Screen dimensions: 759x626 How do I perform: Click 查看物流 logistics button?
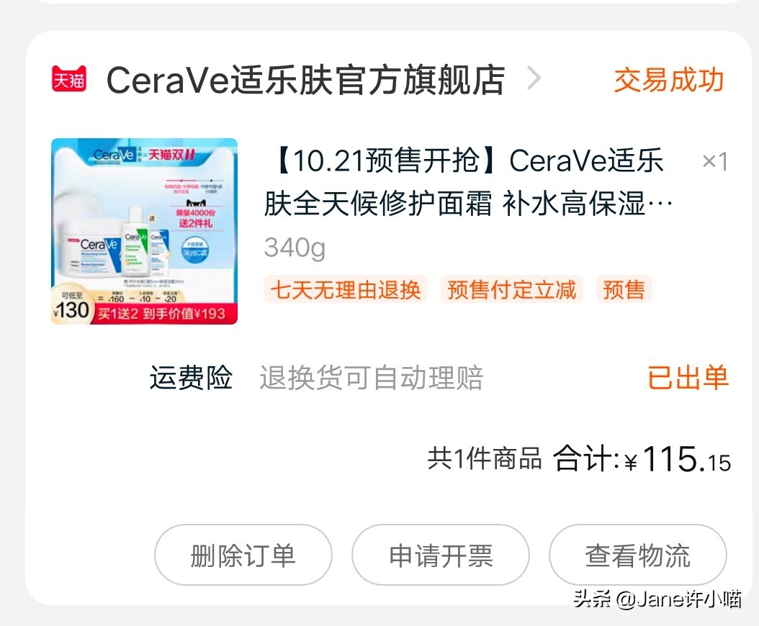pyautogui.click(x=637, y=555)
